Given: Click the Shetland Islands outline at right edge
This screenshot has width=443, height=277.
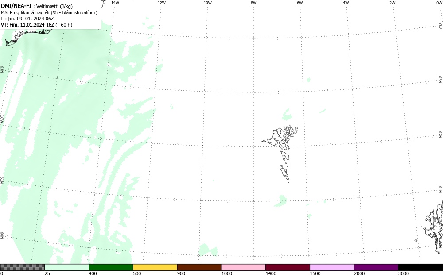Looking at the screenshot, I should click(x=434, y=226).
